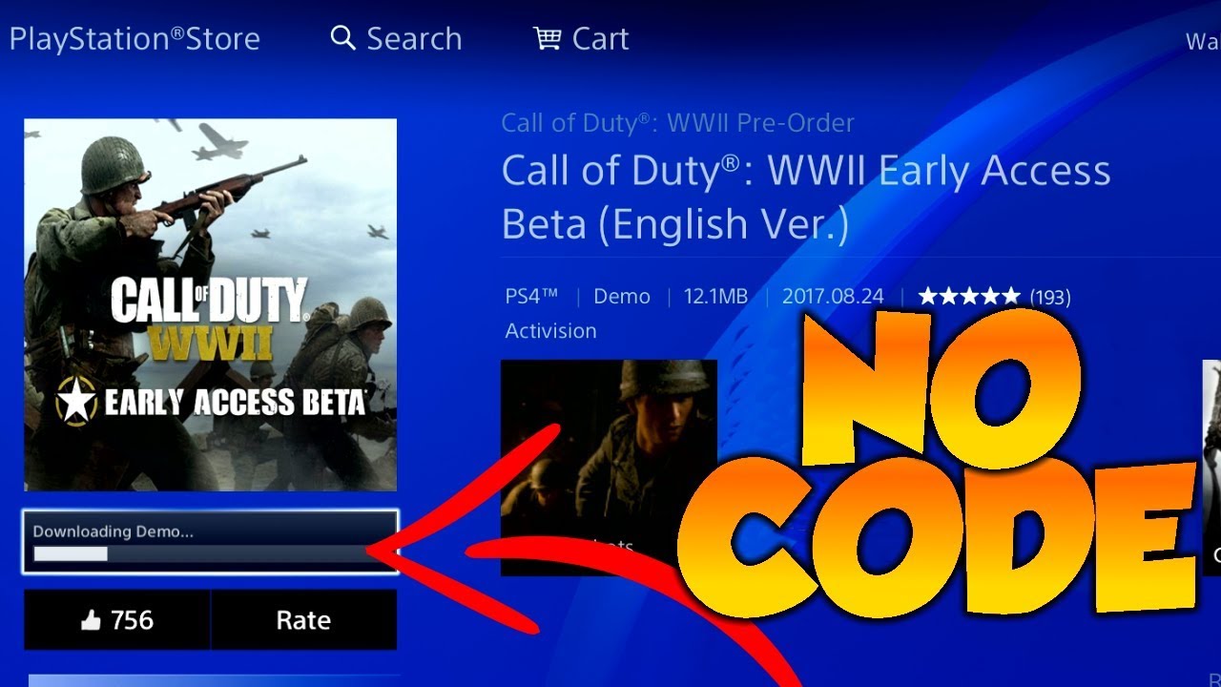Click the Search magnifying glass icon

click(x=342, y=38)
